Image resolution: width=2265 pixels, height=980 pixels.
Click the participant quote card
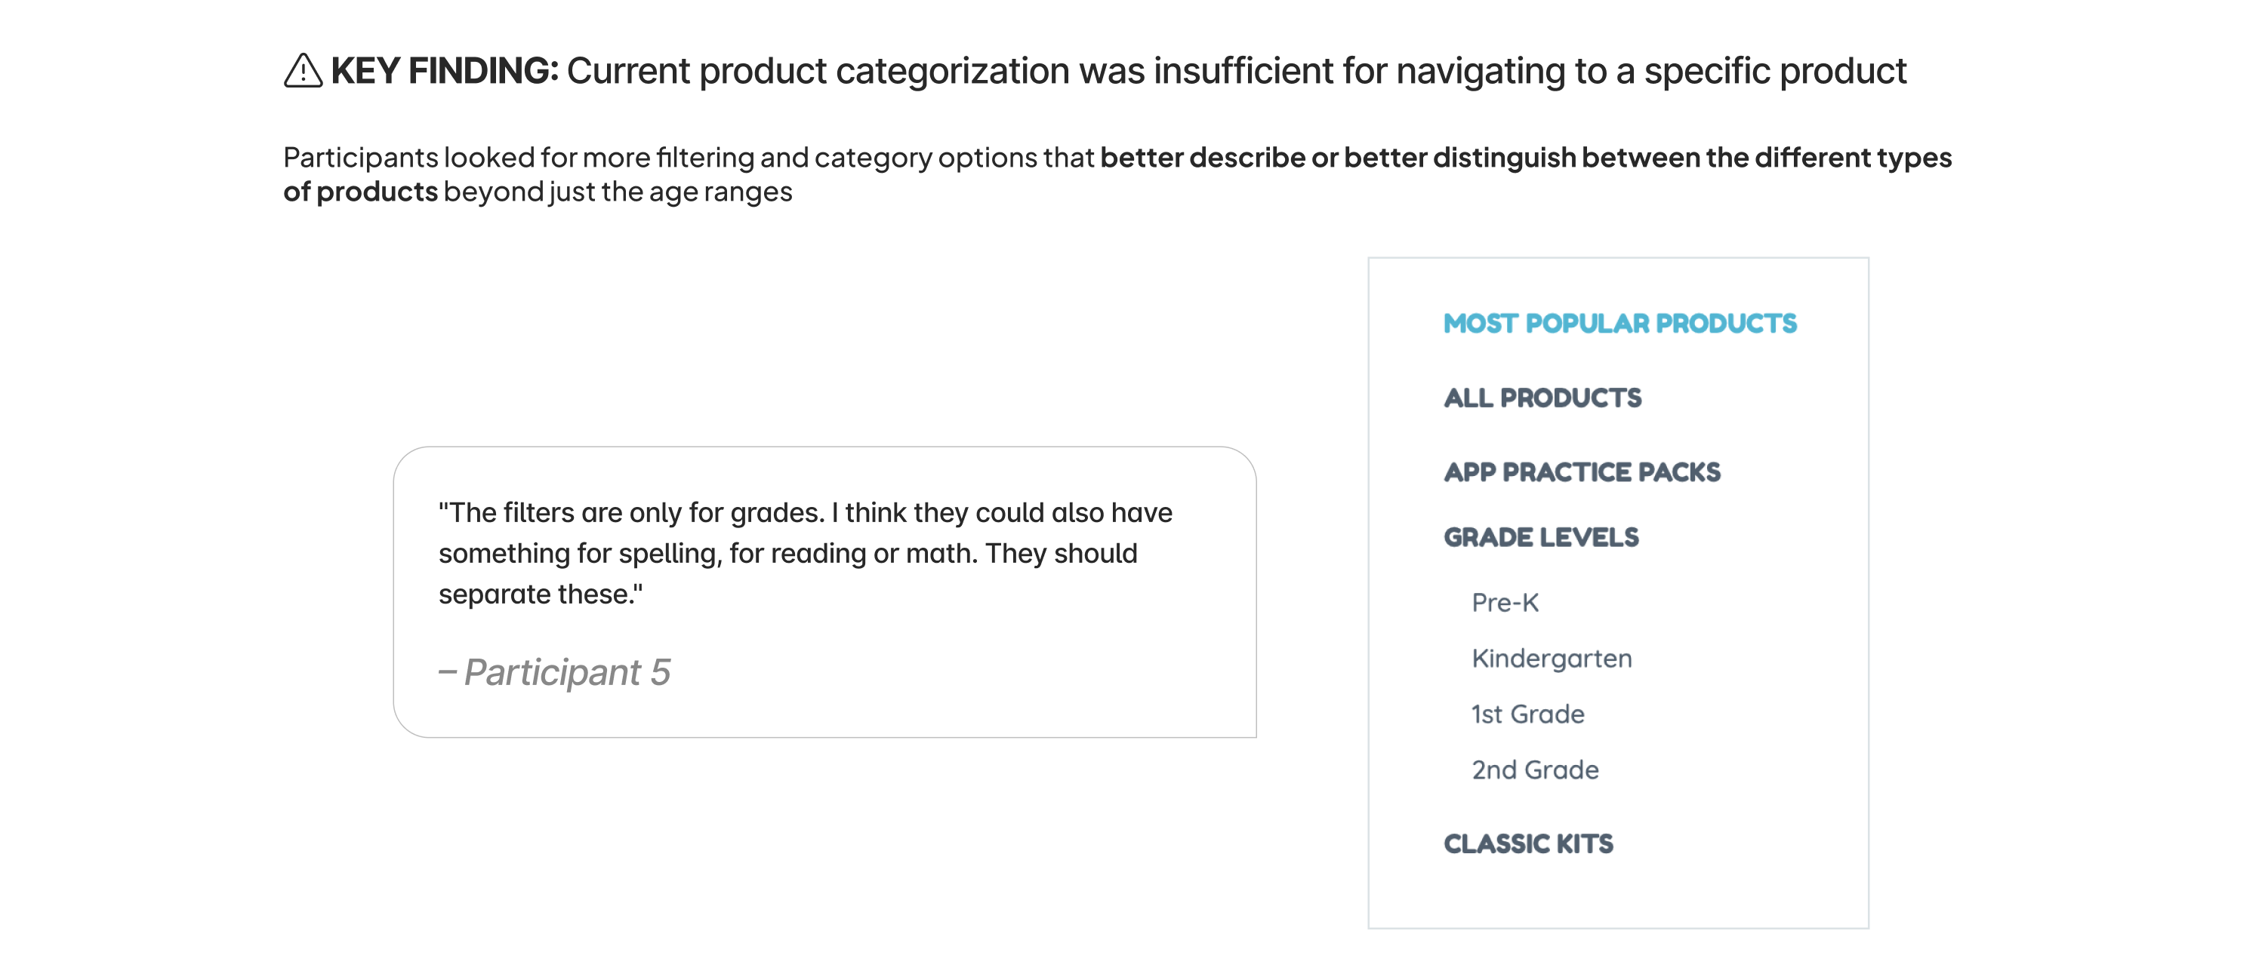coord(824,592)
